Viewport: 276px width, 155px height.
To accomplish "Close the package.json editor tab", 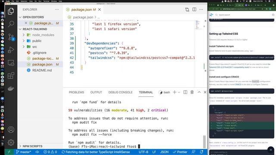I will pos(100,9).
